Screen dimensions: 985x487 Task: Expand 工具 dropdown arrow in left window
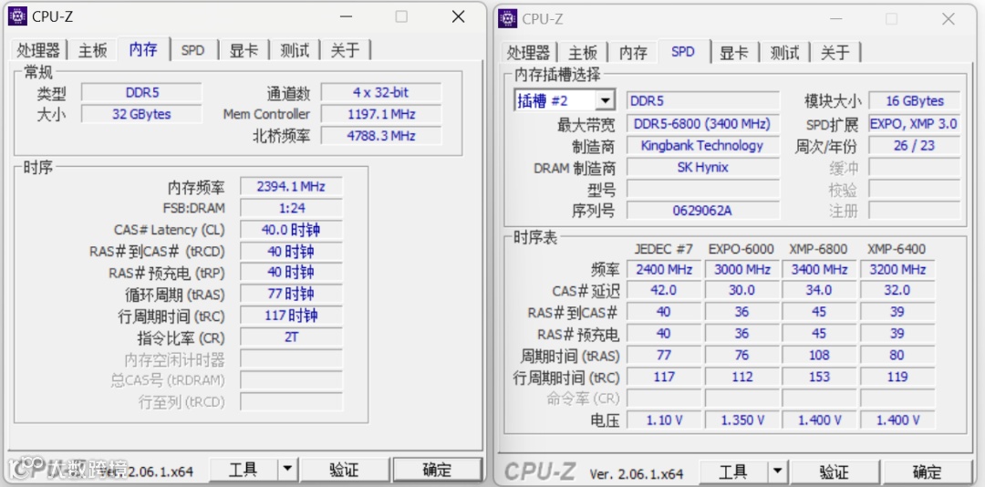[287, 470]
